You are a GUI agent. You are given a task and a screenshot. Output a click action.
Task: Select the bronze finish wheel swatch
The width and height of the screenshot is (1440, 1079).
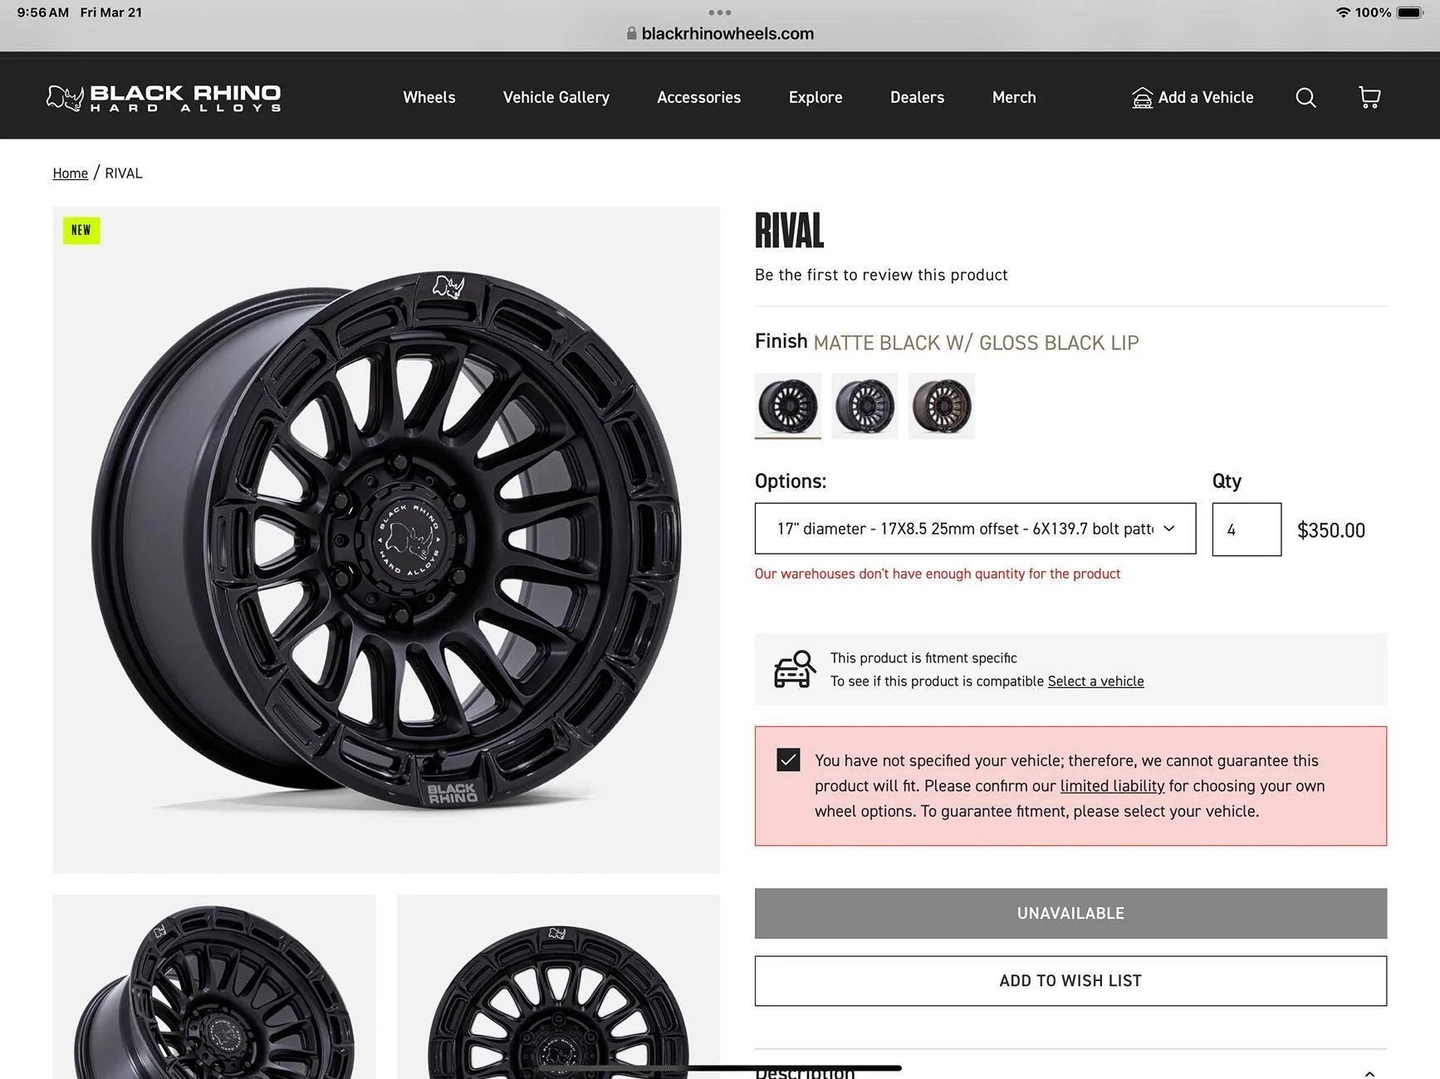pyautogui.click(x=941, y=406)
